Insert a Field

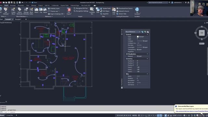97,10
